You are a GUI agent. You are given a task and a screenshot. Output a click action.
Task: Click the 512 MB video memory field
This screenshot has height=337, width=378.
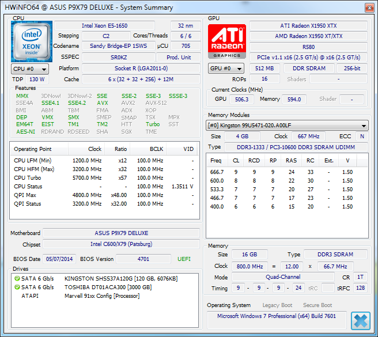click(264, 69)
